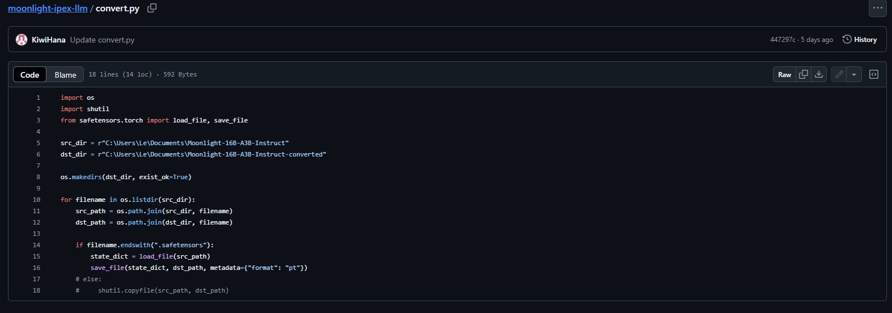The image size is (892, 313).
Task: Copy the file path icon next to convert.py
Action: tap(152, 8)
